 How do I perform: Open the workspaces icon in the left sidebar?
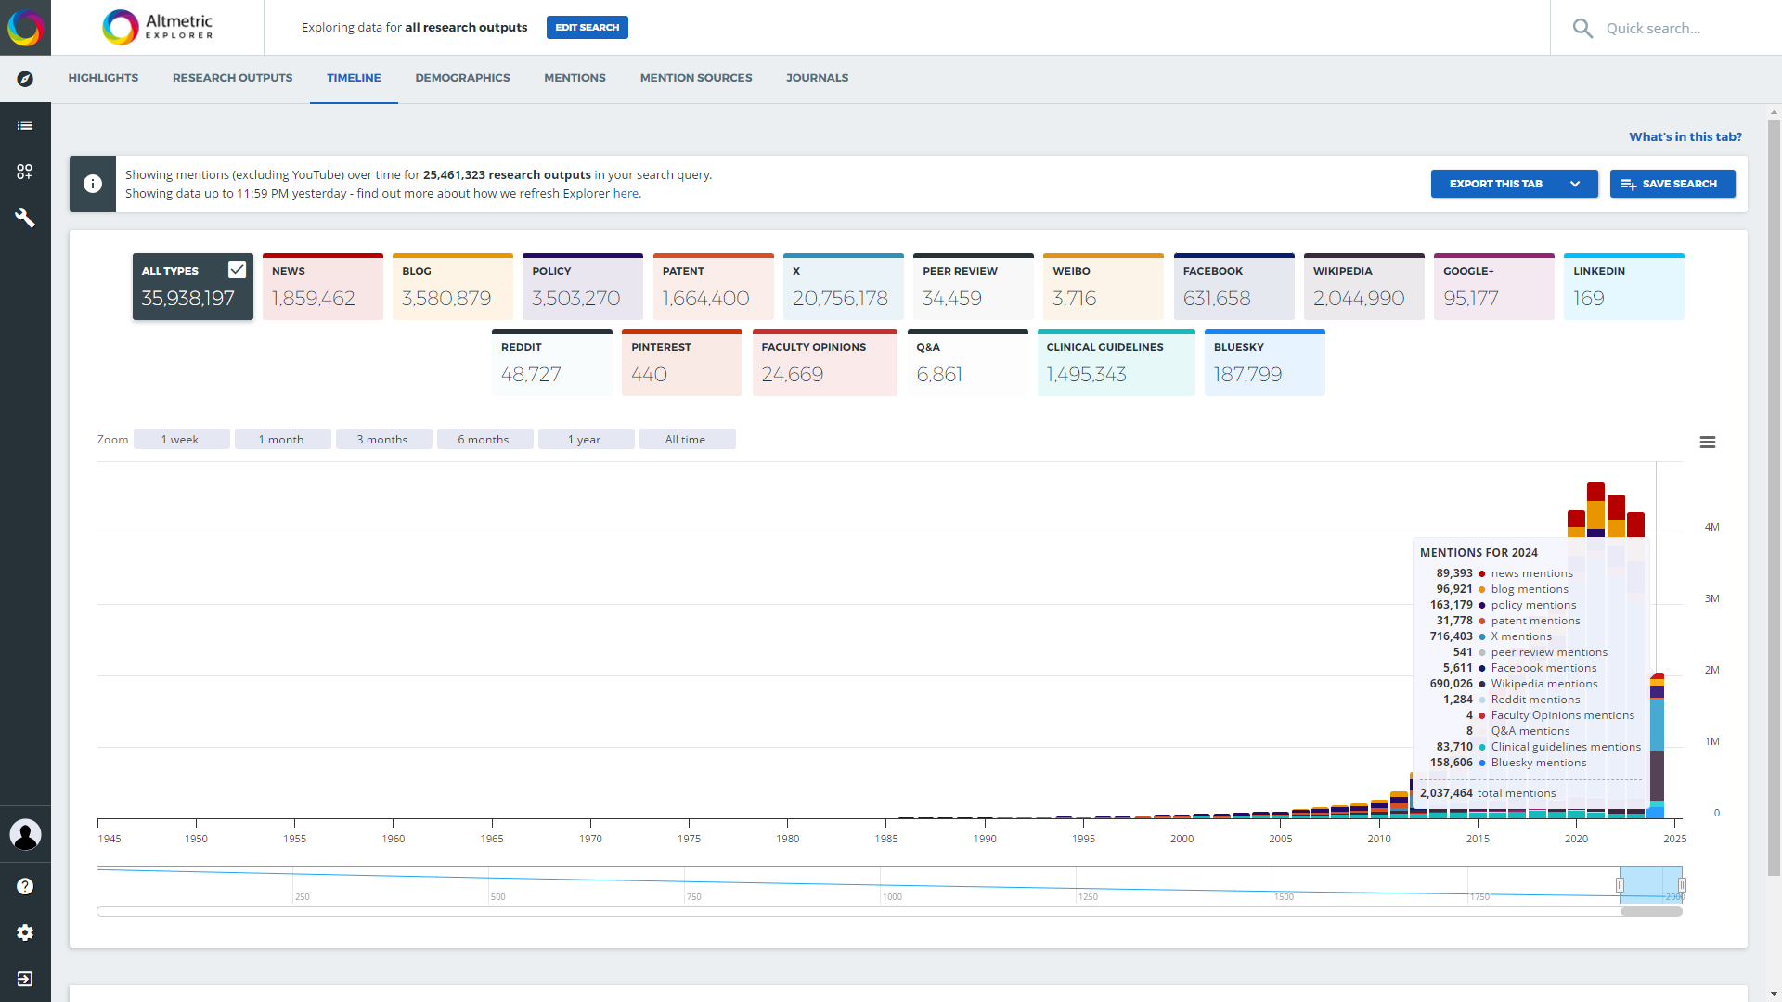25,172
